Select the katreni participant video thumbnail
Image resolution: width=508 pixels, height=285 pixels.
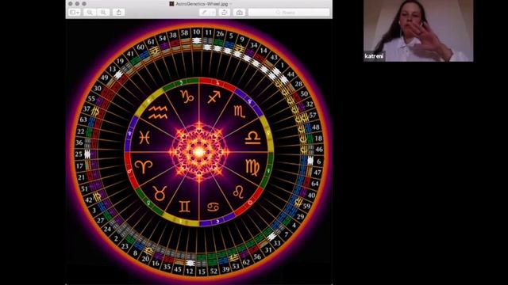click(x=418, y=31)
